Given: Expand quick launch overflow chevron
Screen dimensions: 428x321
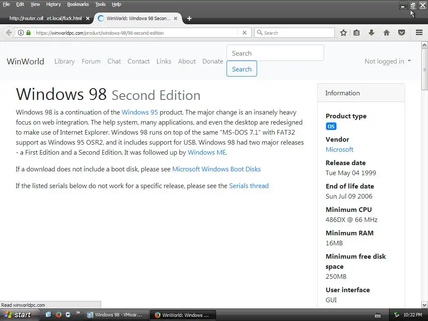Looking at the screenshot, I should coord(78,313).
